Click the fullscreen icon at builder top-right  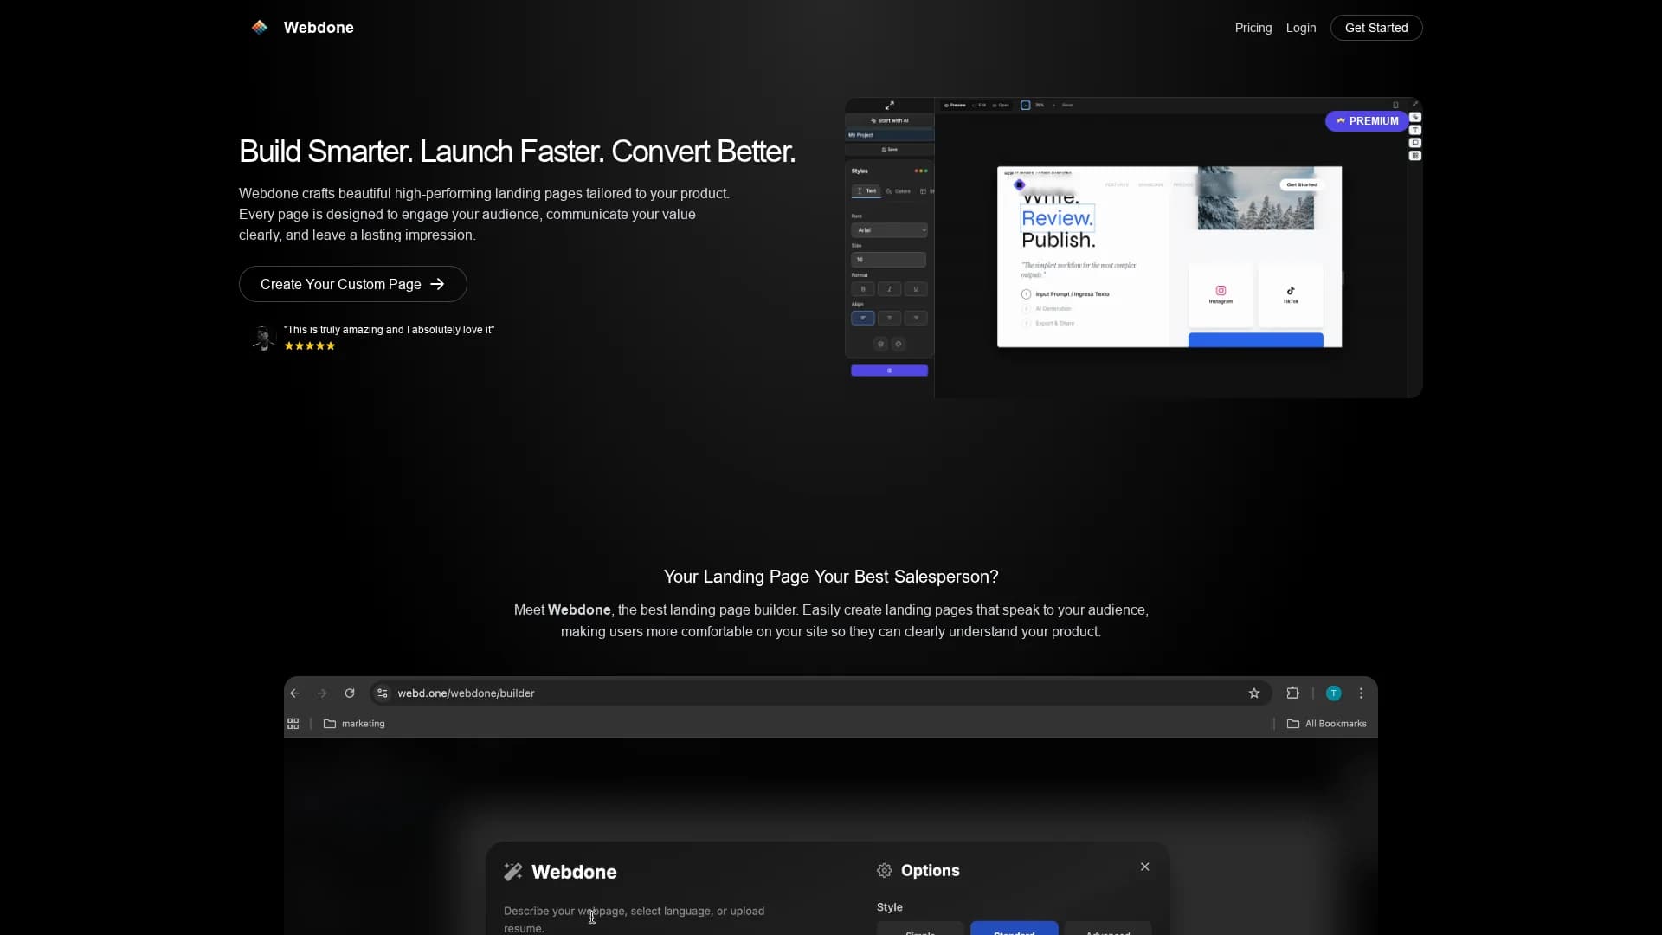pos(1415,105)
